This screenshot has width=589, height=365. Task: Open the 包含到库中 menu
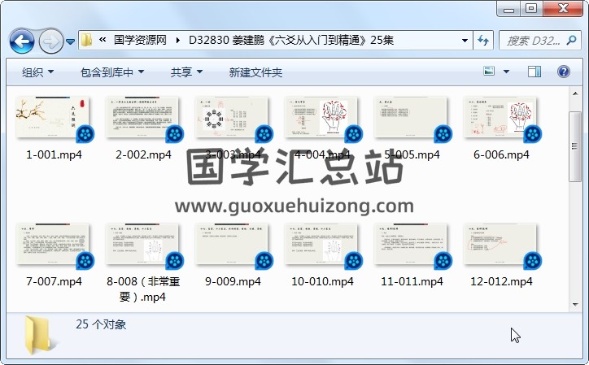pos(112,72)
